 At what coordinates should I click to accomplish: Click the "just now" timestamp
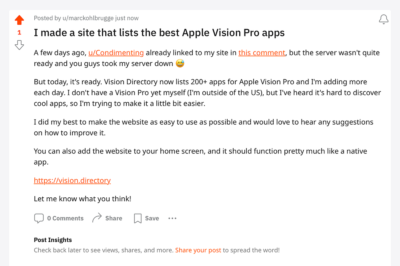127,18
